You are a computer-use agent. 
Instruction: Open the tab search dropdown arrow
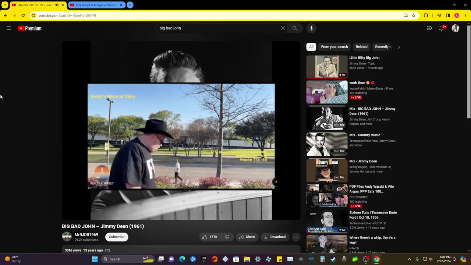5,5
